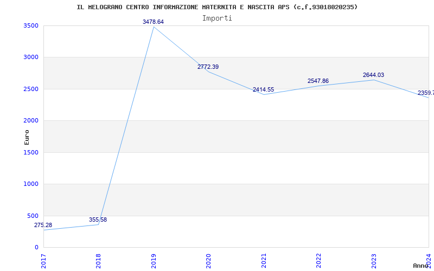Click y-axis tick label 3500

(31, 25)
